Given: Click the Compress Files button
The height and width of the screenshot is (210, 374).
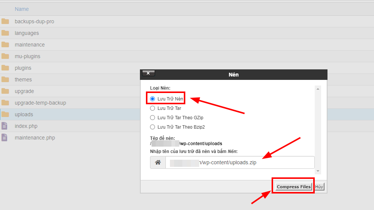Looking at the screenshot, I should [294, 187].
